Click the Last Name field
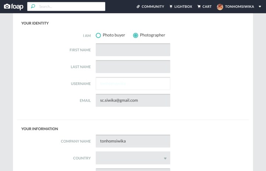The height and width of the screenshot is (171, 266). pos(133,67)
